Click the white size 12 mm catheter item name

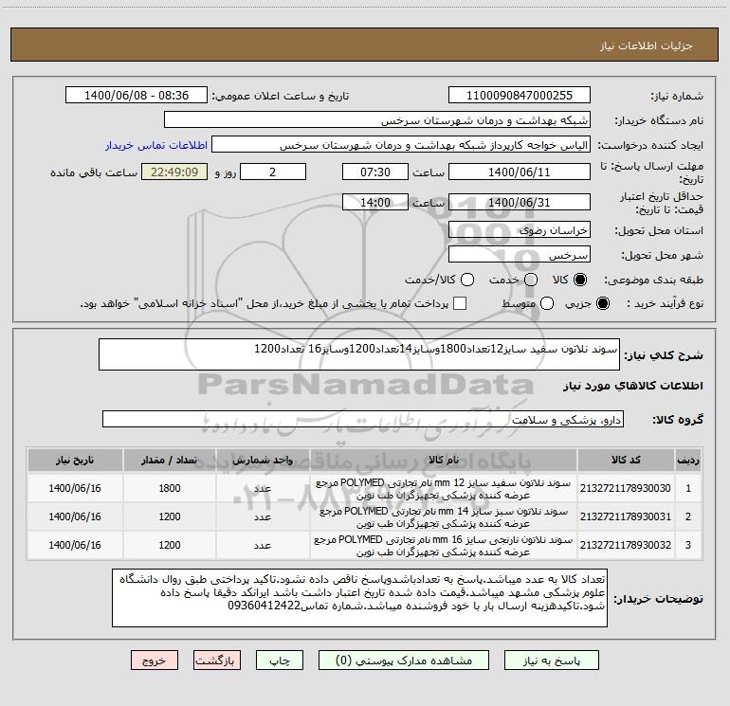point(444,489)
